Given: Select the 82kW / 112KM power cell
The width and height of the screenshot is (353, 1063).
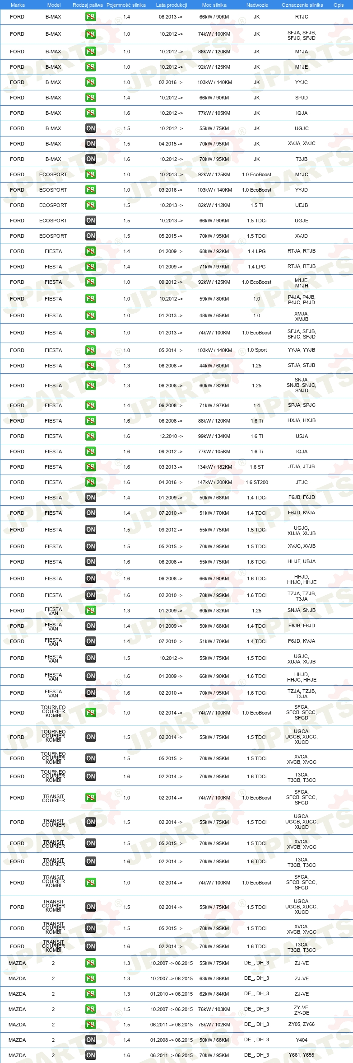Looking at the screenshot, I should point(214,205).
